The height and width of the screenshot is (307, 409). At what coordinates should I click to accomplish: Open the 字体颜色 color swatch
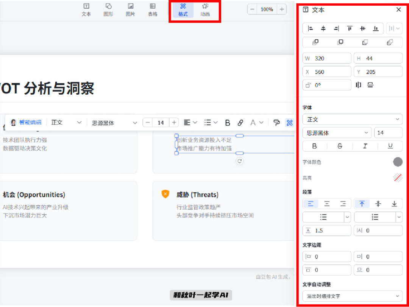(x=398, y=162)
